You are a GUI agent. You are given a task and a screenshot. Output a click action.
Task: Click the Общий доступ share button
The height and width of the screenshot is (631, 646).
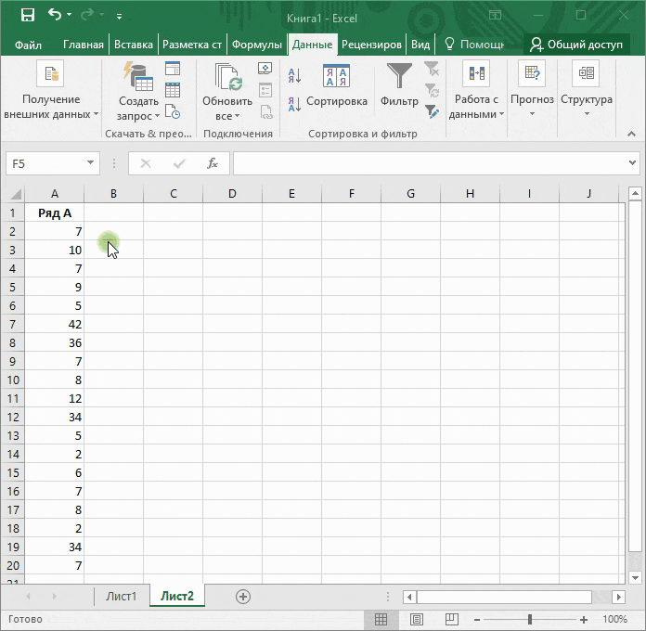[x=576, y=45]
